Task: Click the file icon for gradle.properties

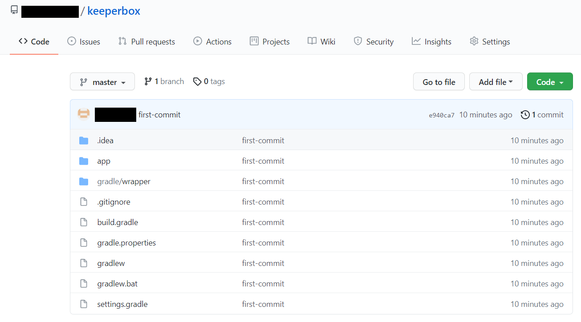Action: [84, 243]
